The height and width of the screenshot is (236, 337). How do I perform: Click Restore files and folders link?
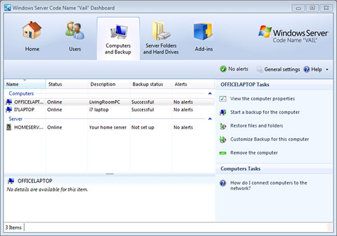click(x=257, y=126)
